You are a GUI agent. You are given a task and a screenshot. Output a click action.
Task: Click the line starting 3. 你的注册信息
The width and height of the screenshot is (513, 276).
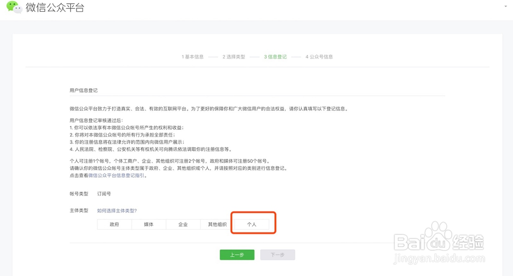(127, 142)
